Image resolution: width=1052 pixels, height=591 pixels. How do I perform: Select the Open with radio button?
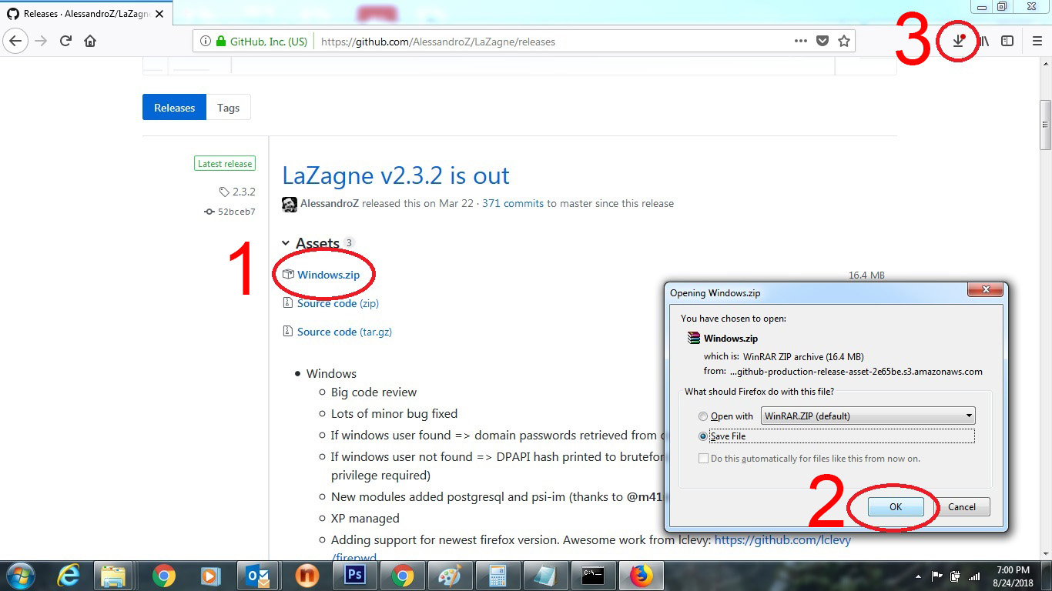click(x=702, y=416)
